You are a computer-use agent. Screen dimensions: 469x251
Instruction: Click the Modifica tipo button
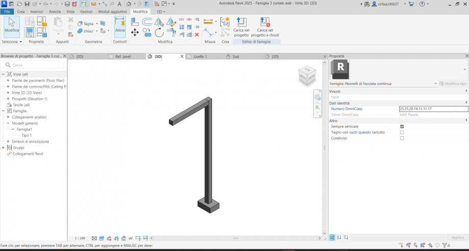453,83
